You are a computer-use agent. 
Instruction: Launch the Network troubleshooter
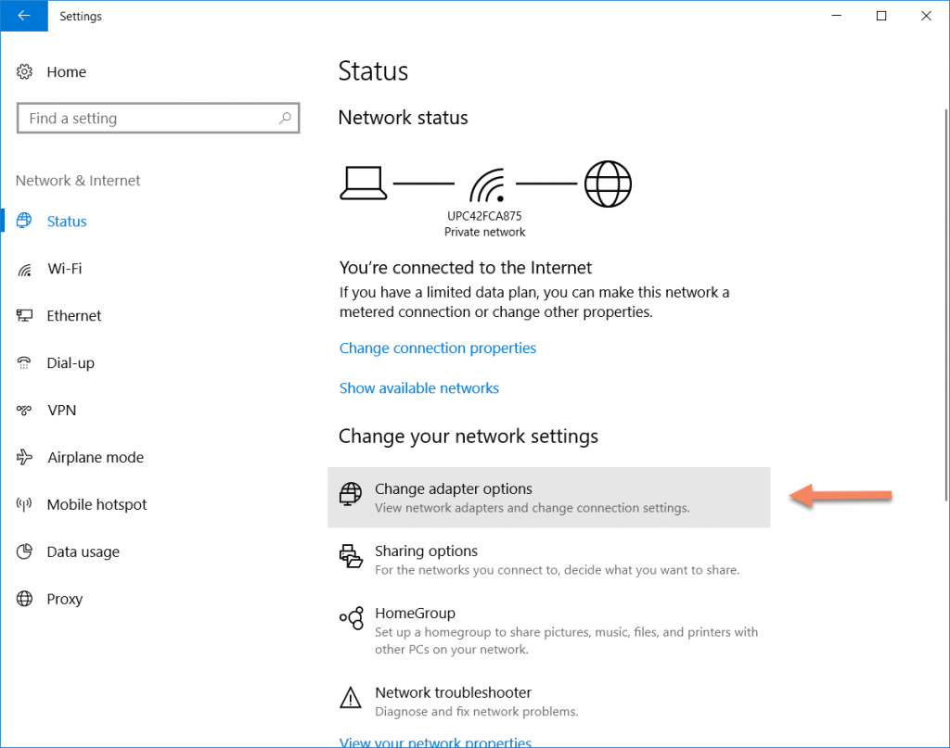click(x=549, y=701)
